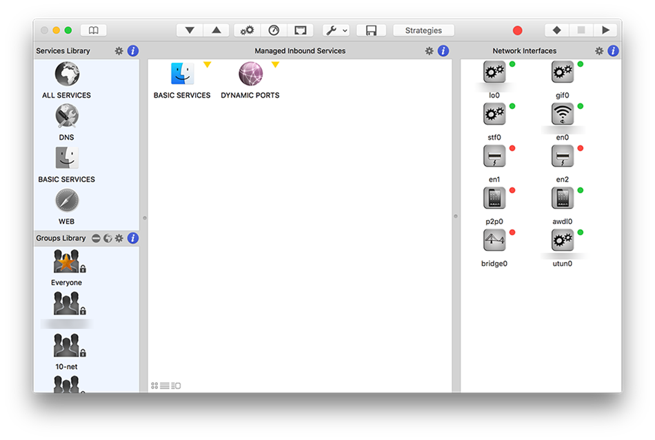Switch to icon grid view mode

155,386
